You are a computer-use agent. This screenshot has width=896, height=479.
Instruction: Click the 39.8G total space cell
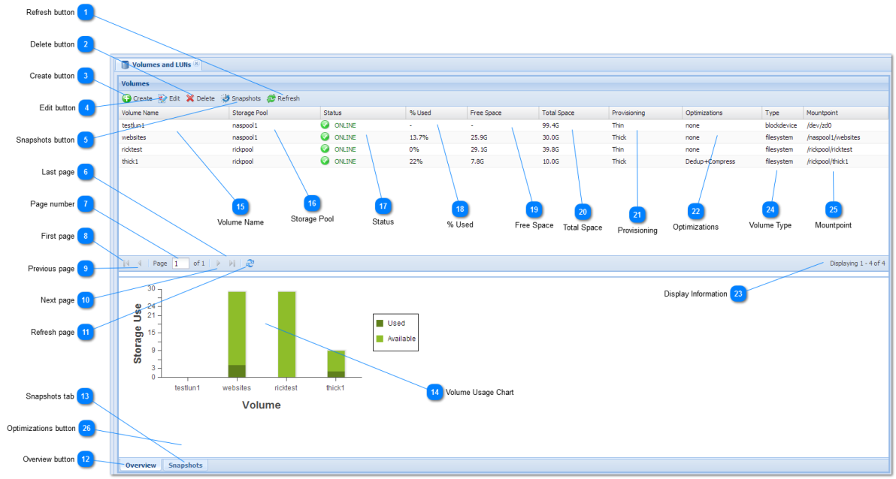click(x=550, y=149)
